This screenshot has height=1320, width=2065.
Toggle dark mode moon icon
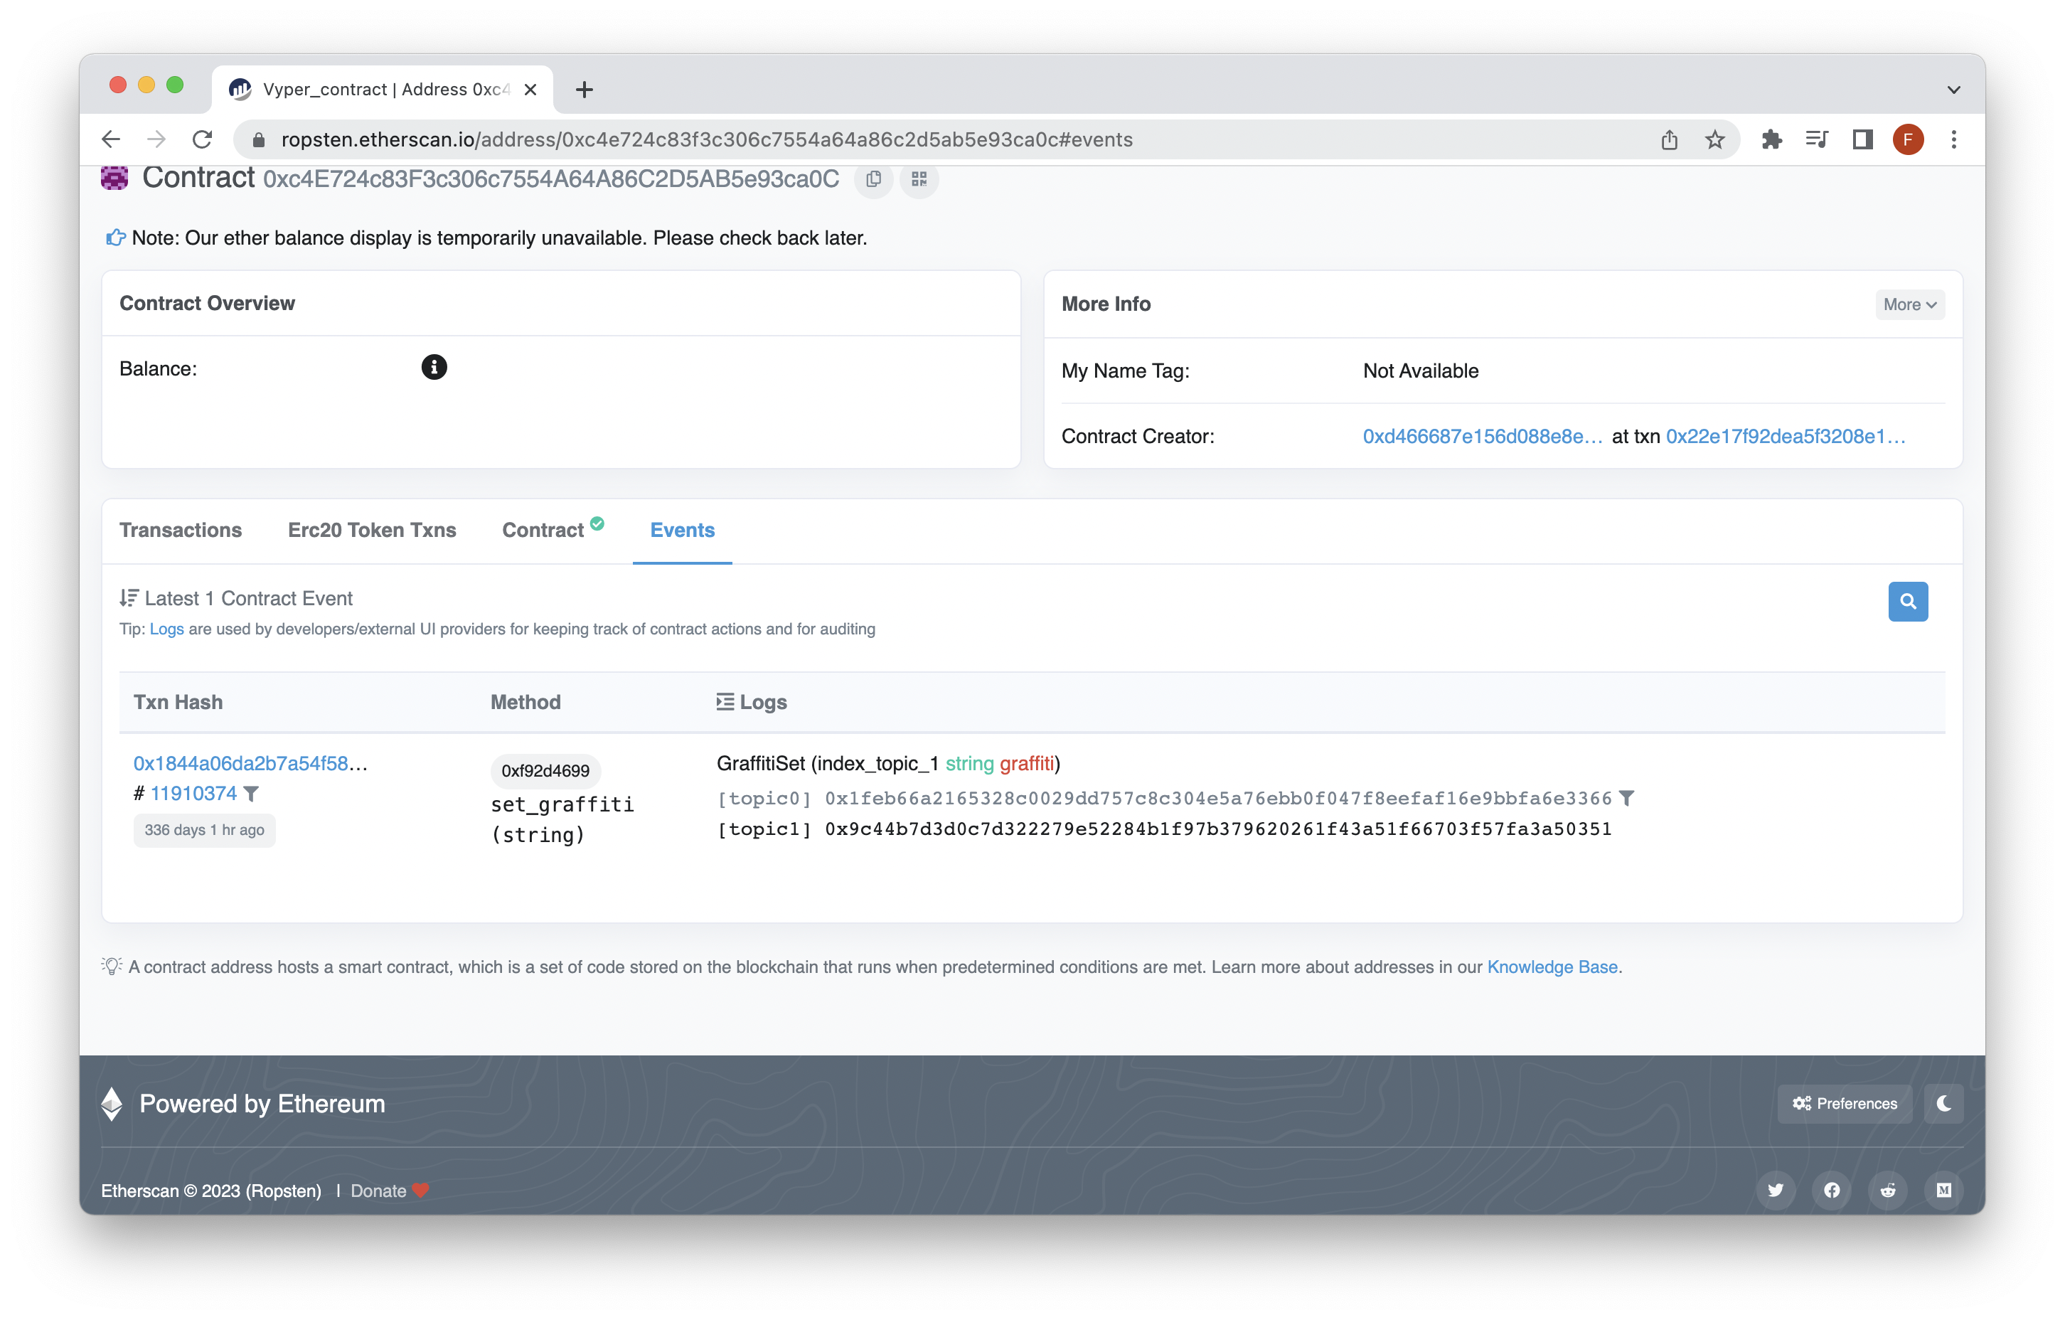click(x=1943, y=1103)
